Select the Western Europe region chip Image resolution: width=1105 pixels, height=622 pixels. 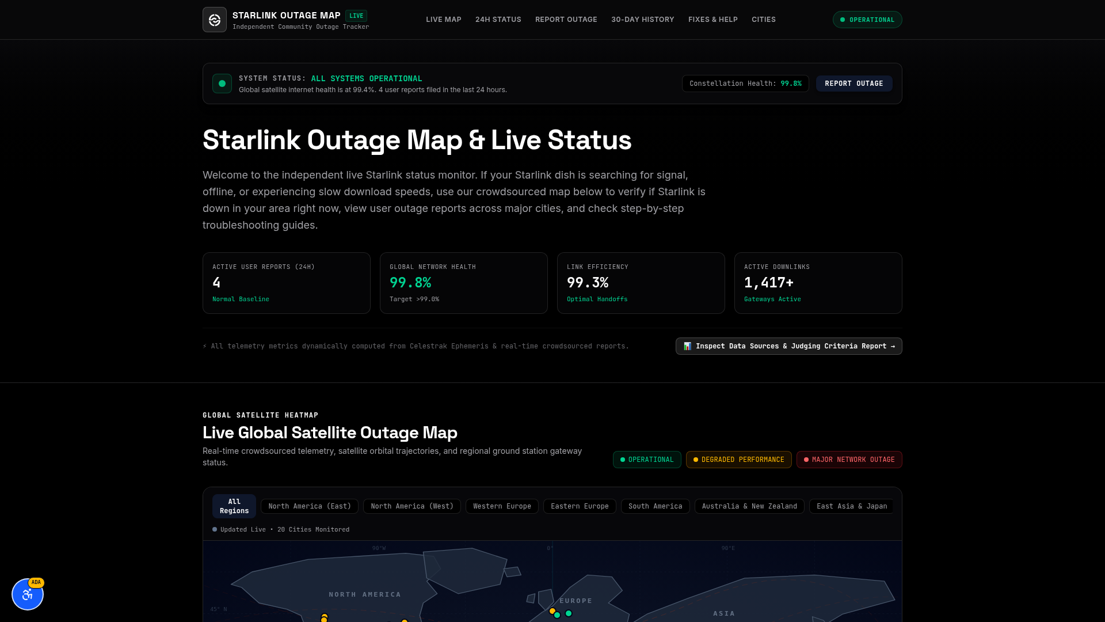[502, 506]
